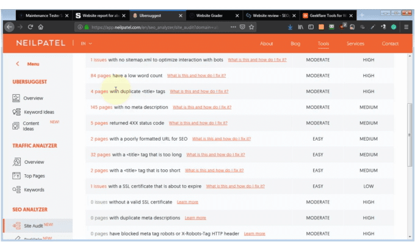
Task: Click '5 pages' returned 4XX status
Action: 99,123
